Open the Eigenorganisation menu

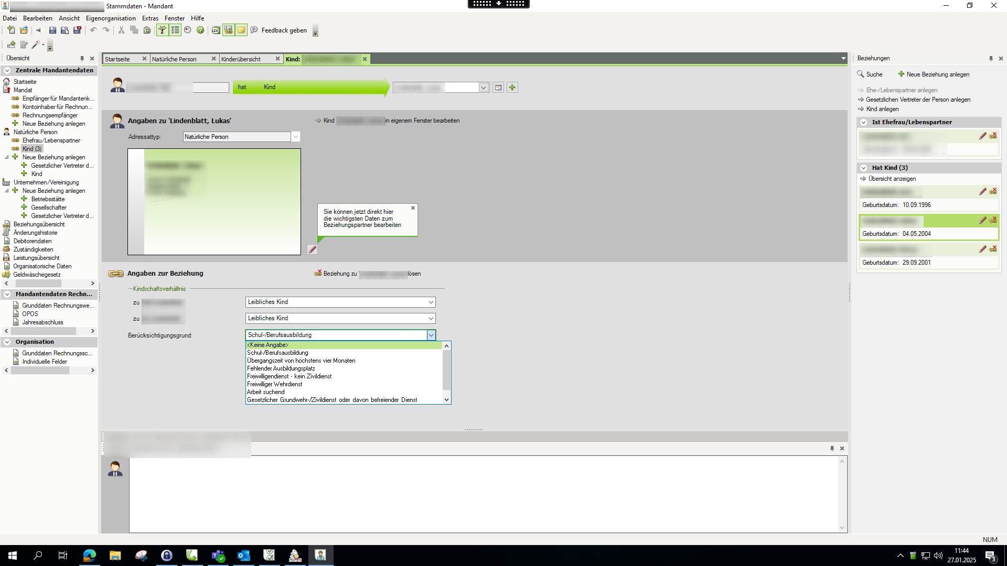click(x=111, y=18)
